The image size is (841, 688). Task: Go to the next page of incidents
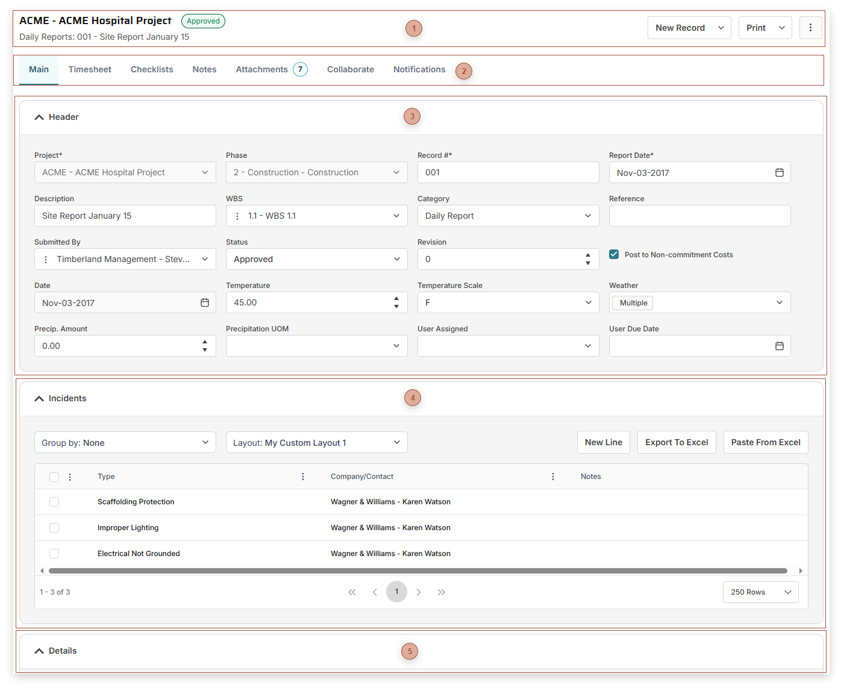(x=419, y=592)
